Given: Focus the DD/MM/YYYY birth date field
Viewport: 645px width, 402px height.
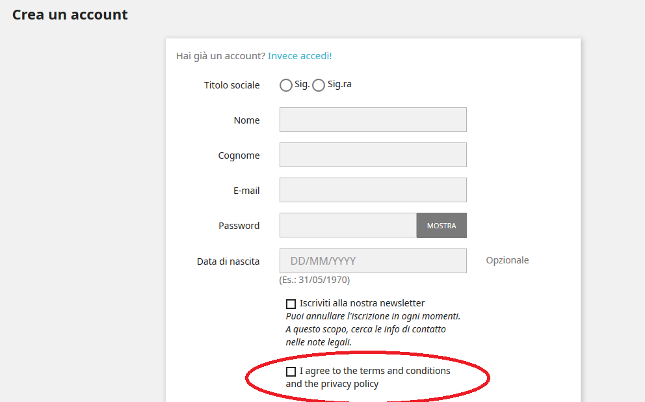Looking at the screenshot, I should [x=373, y=261].
